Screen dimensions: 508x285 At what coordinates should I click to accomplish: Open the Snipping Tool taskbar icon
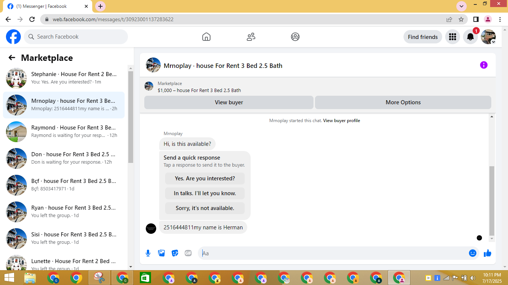99,278
